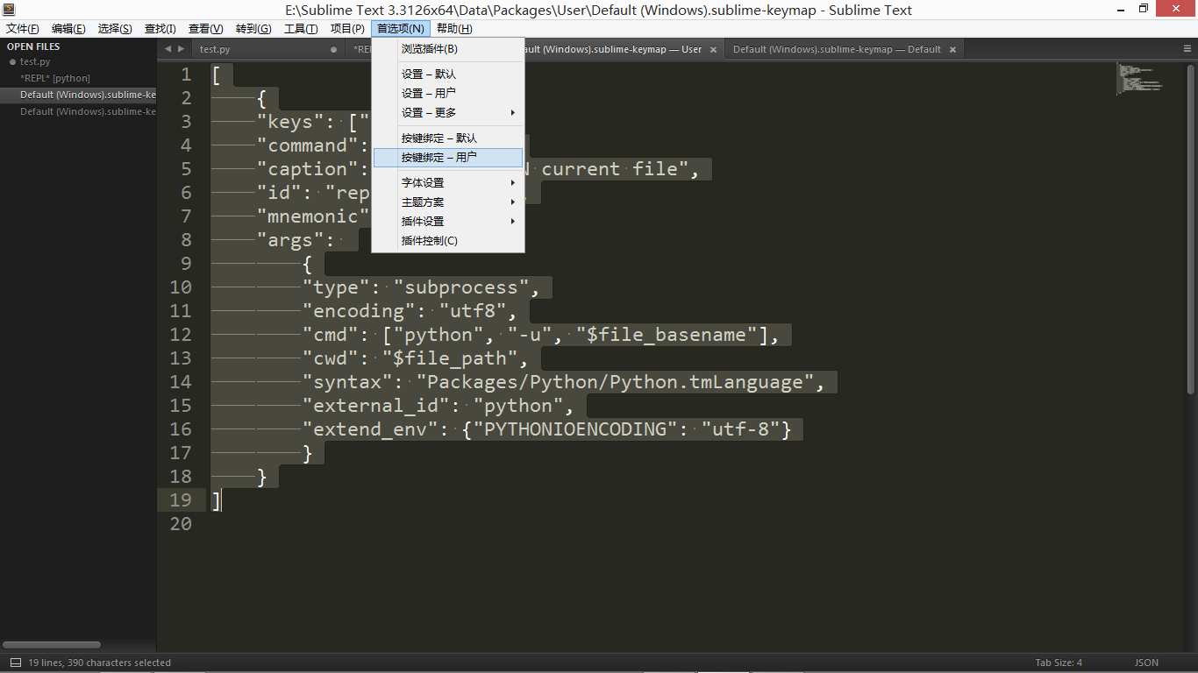Open the 选择(S) menu
This screenshot has width=1198, height=673.
pyautogui.click(x=115, y=29)
